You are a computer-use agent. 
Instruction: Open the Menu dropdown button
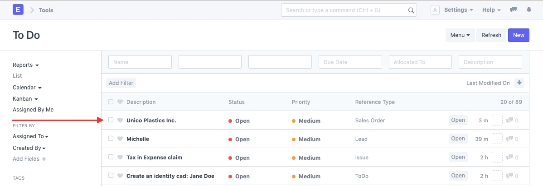pos(460,35)
